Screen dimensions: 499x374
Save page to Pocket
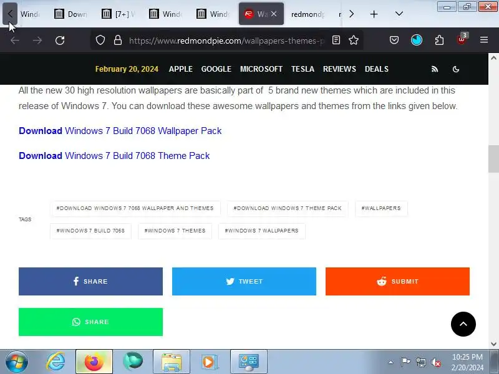(x=394, y=40)
